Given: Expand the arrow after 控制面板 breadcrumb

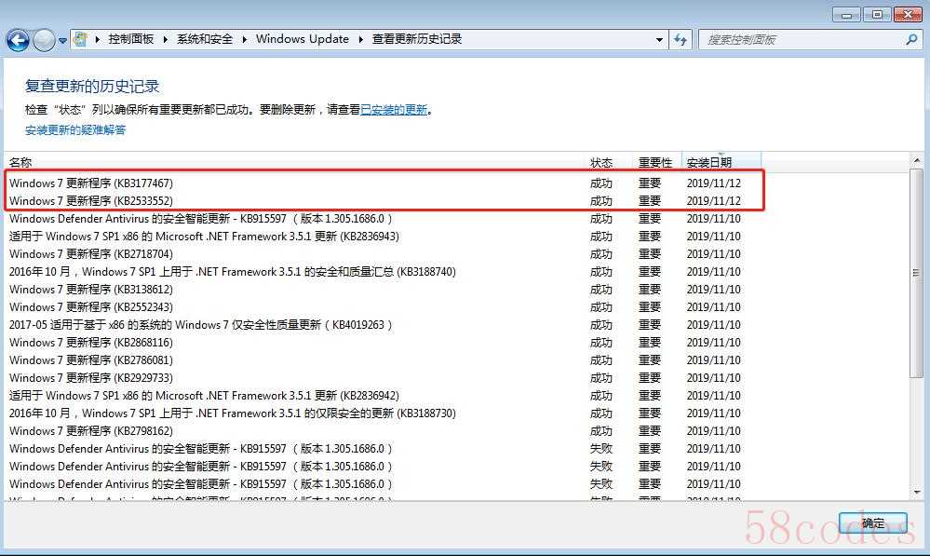Looking at the screenshot, I should click(165, 40).
